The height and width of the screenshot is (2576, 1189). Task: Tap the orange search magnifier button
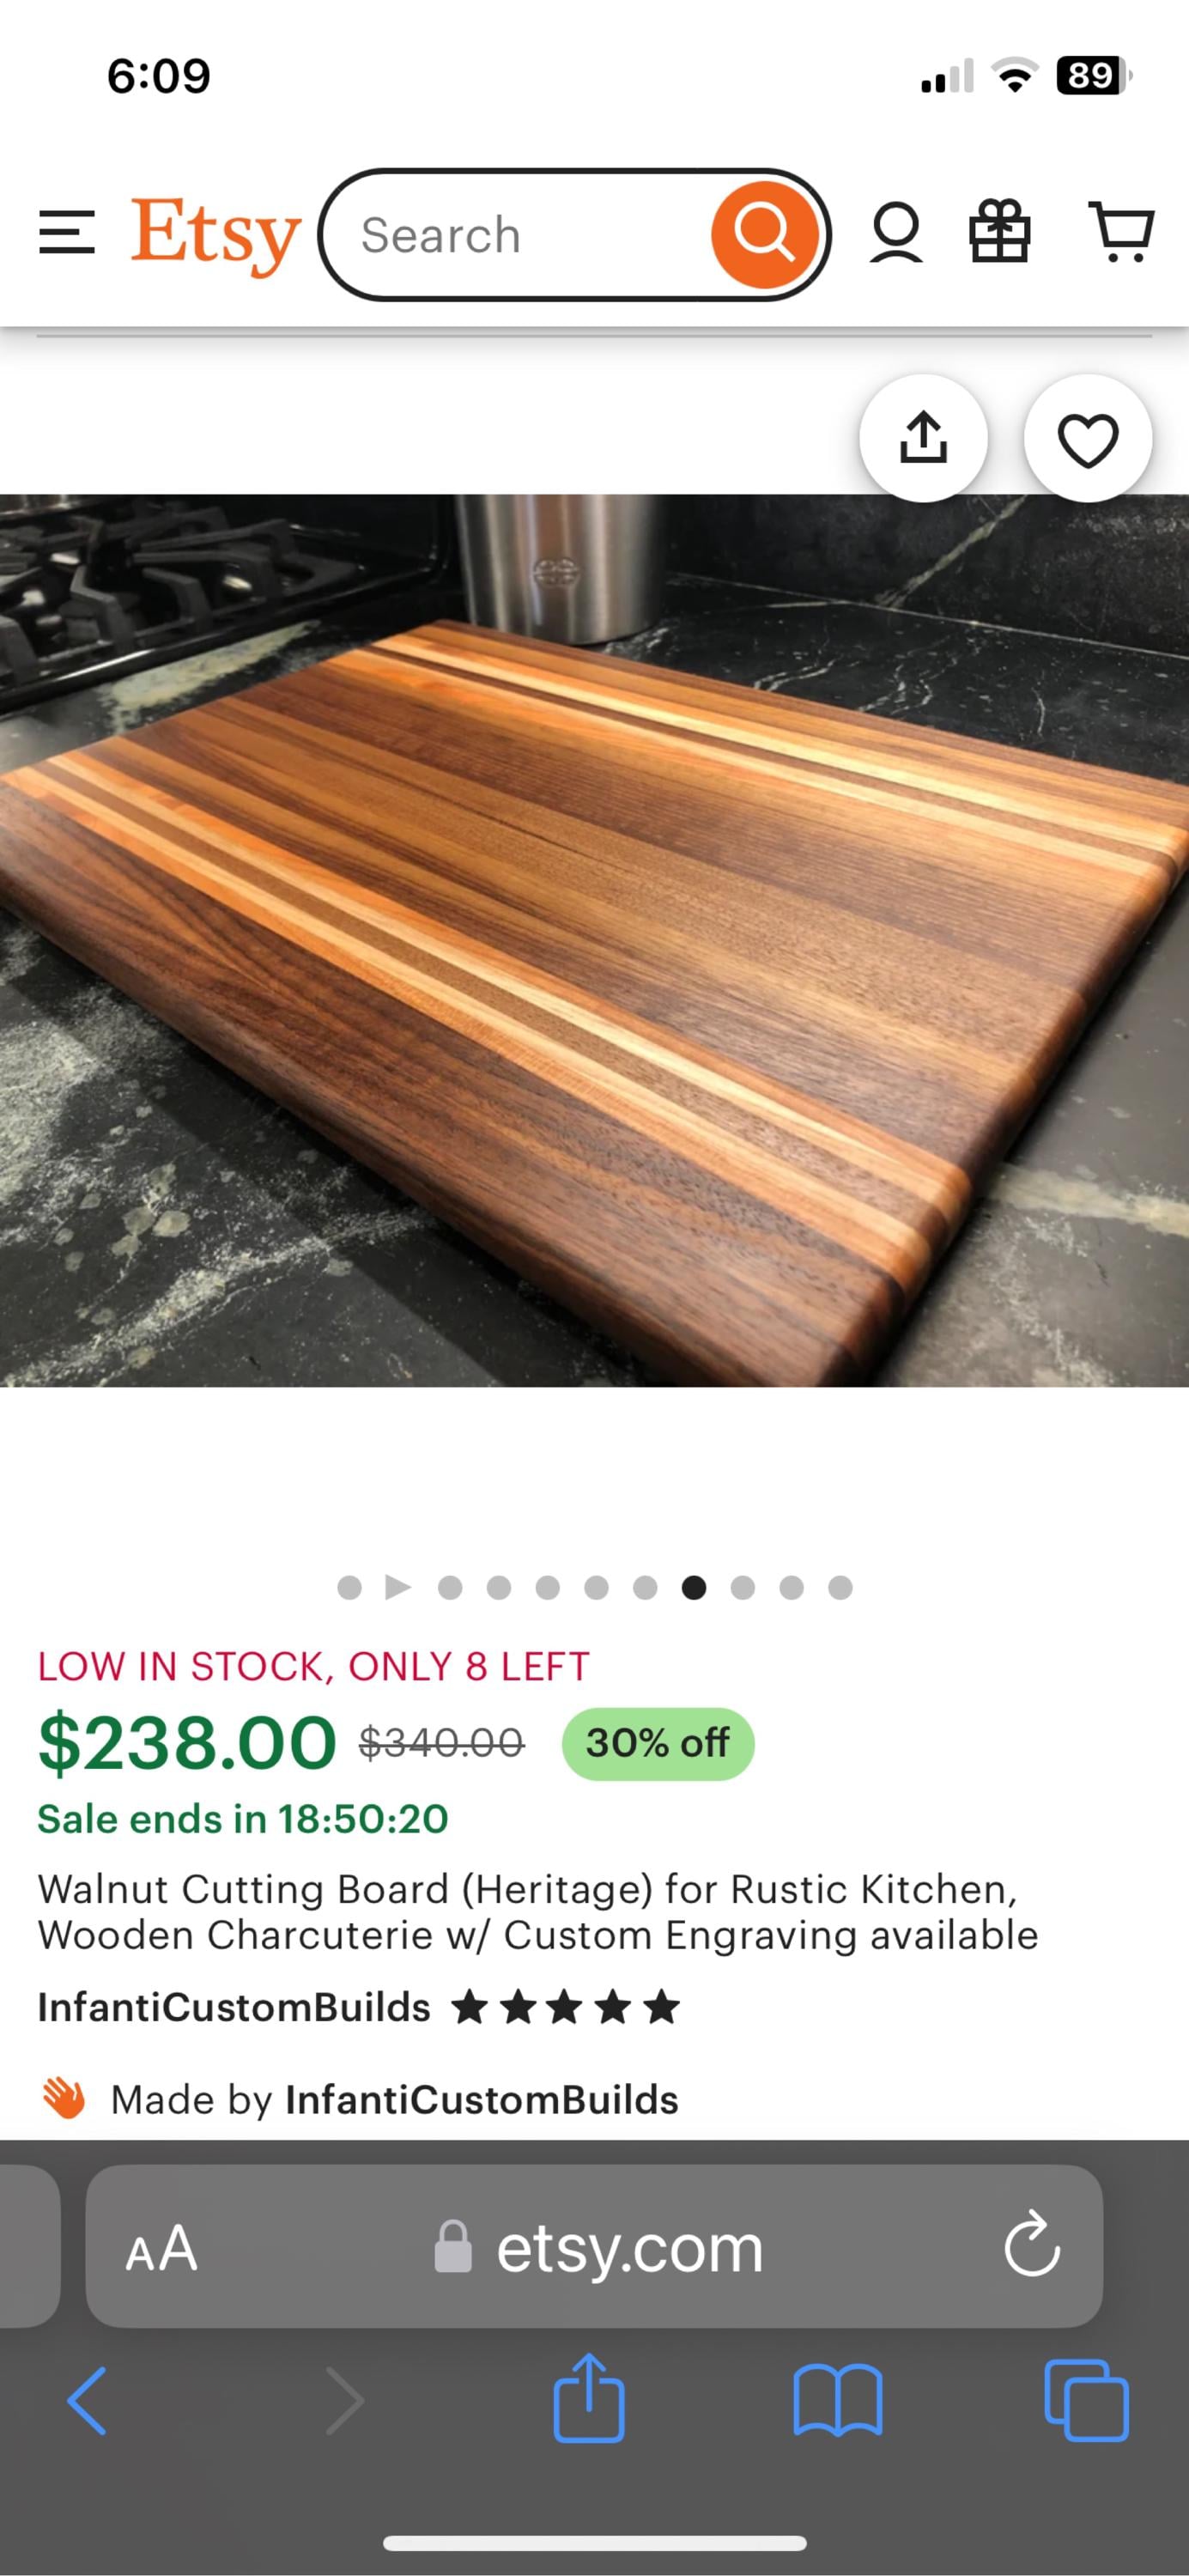pyautogui.click(x=765, y=234)
